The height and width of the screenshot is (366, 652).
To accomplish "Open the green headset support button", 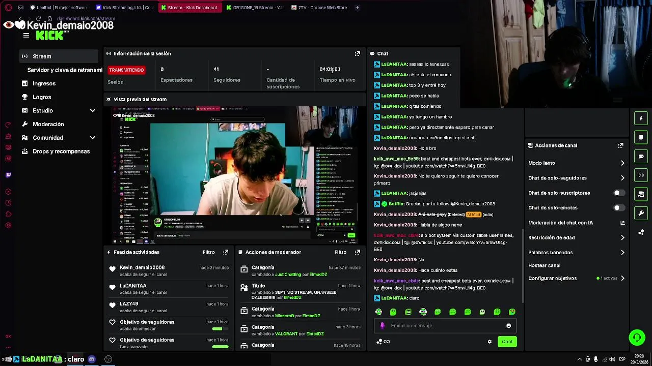I will pyautogui.click(x=637, y=338).
